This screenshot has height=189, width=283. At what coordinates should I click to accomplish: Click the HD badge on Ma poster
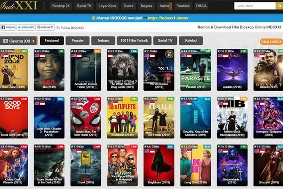click(61, 51)
